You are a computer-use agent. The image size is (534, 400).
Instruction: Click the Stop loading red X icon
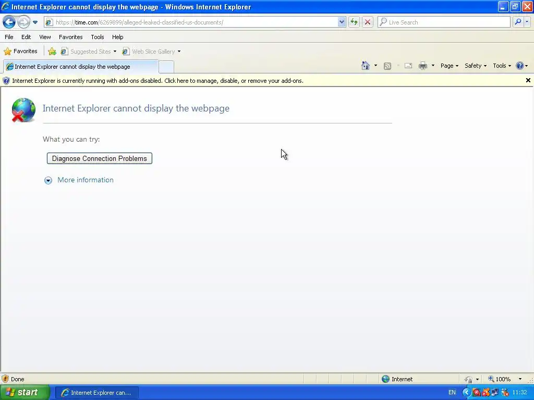tap(368, 22)
